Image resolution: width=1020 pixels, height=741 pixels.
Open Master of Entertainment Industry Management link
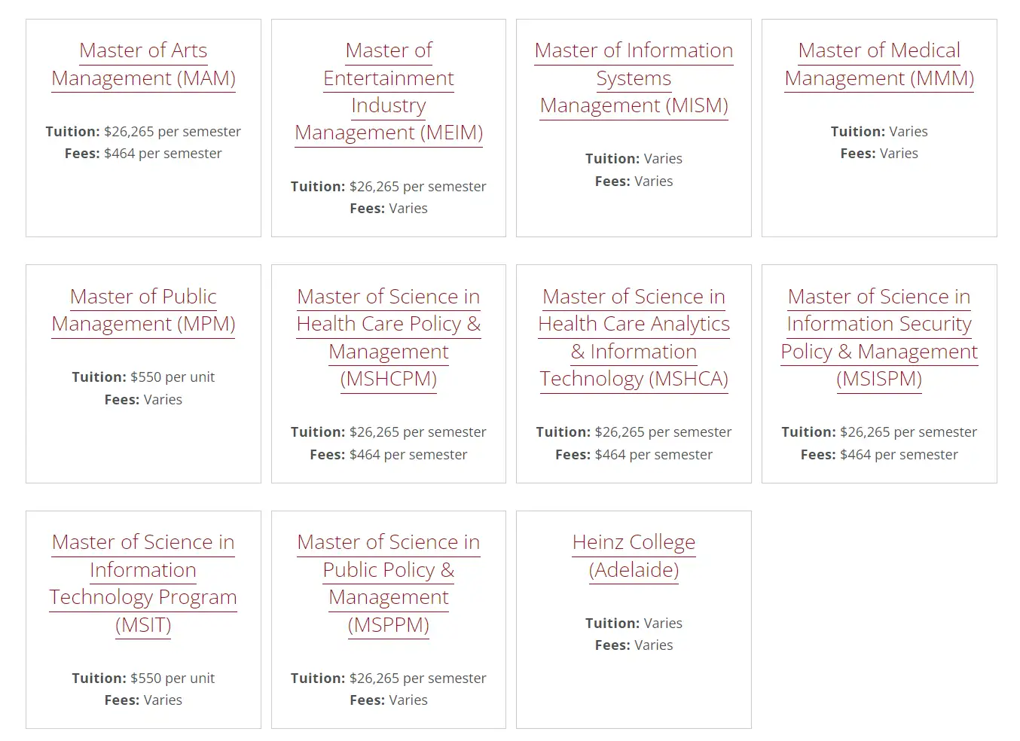click(x=389, y=91)
